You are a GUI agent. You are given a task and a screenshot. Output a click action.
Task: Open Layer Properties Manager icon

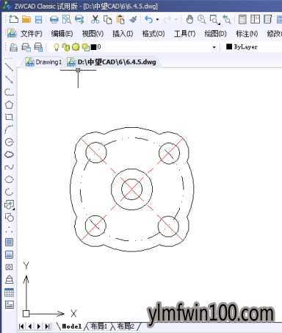pos(13,47)
